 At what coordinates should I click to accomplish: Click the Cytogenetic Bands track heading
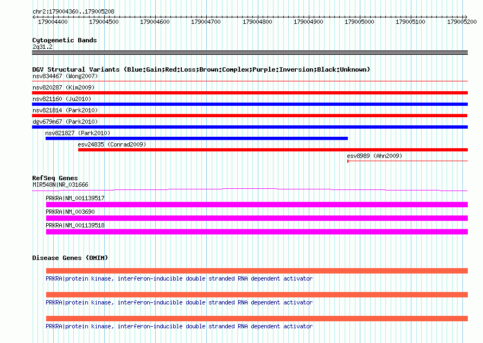click(65, 40)
